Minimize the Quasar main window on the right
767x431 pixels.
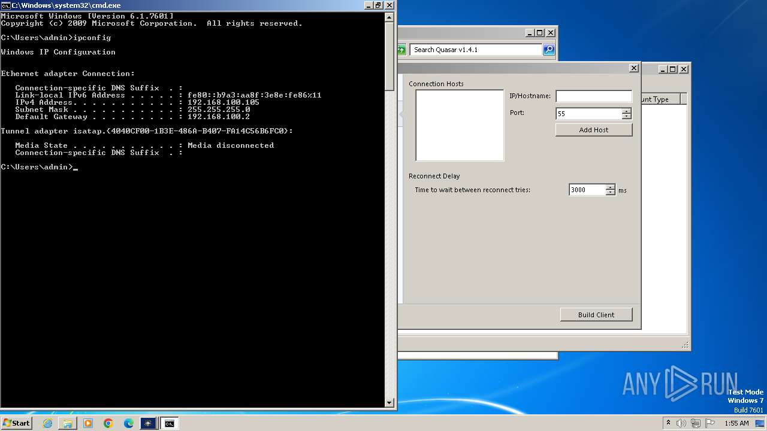(x=663, y=69)
